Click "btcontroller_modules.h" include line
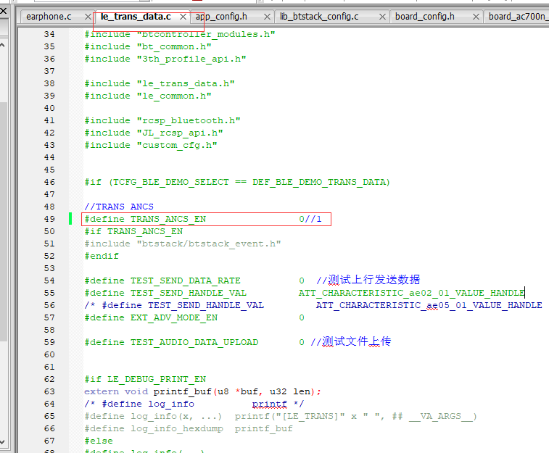This screenshot has height=453, width=549. pos(180,35)
